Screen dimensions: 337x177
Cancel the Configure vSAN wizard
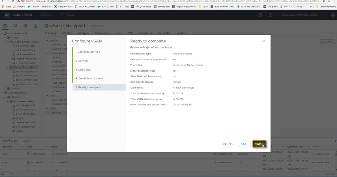click(x=228, y=144)
